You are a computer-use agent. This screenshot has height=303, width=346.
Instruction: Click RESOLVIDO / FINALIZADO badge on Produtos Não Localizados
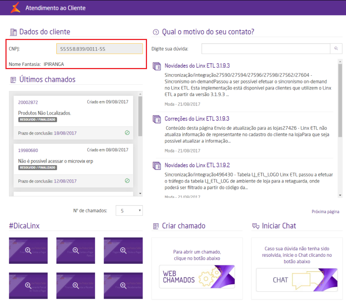[x=37, y=120]
